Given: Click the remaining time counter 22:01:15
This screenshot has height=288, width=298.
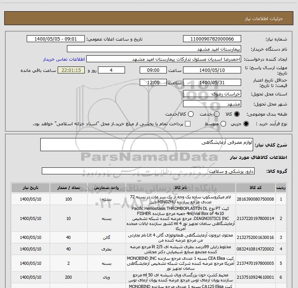Looking at the screenshot, I should pyautogui.click(x=71, y=70).
